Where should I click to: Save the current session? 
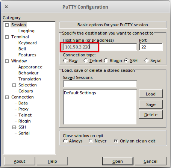click(151, 104)
